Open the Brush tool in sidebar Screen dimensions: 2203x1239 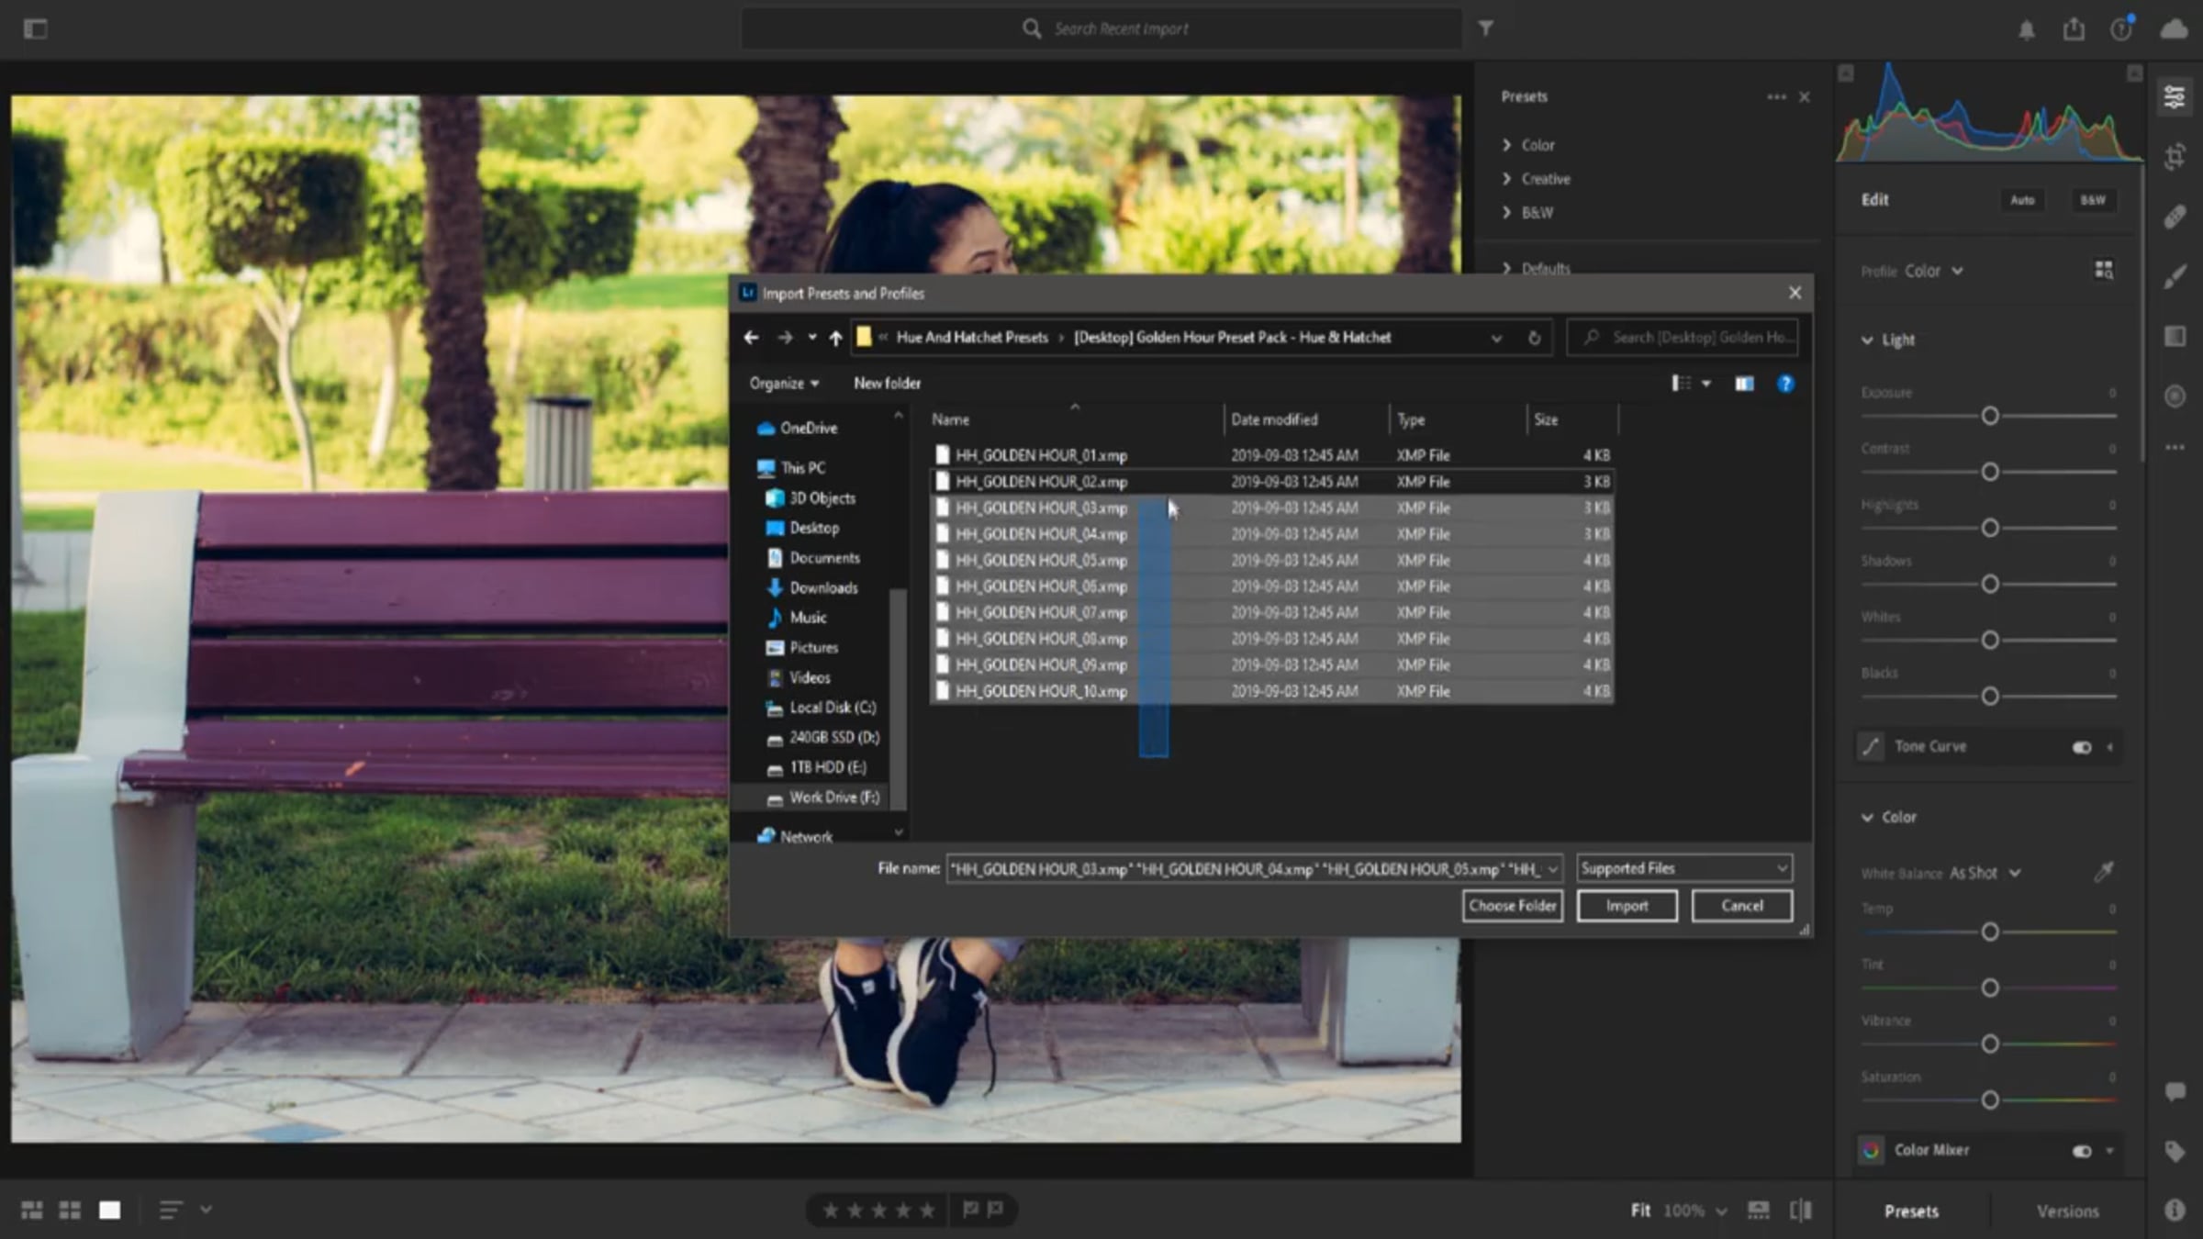[x=2175, y=276]
